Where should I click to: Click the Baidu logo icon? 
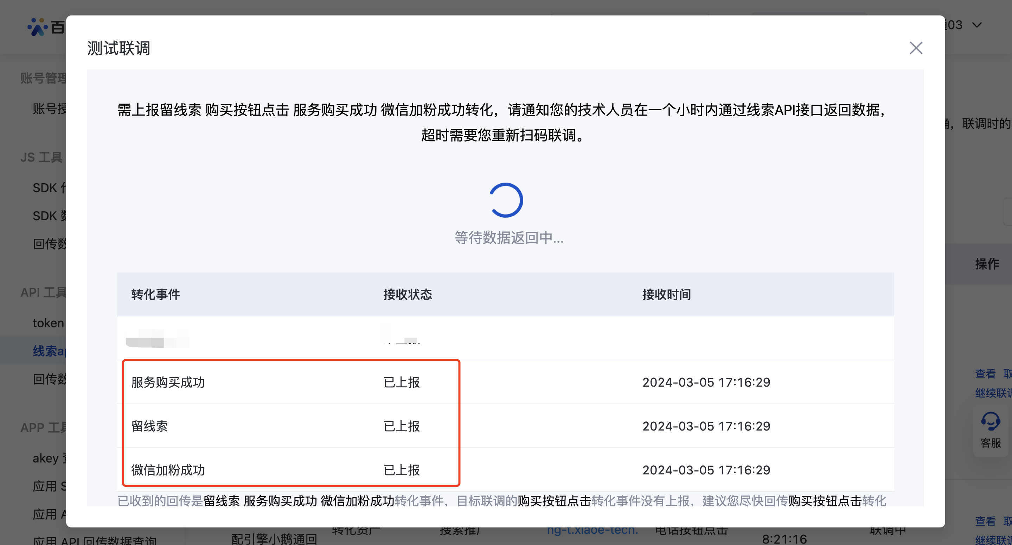click(x=37, y=27)
